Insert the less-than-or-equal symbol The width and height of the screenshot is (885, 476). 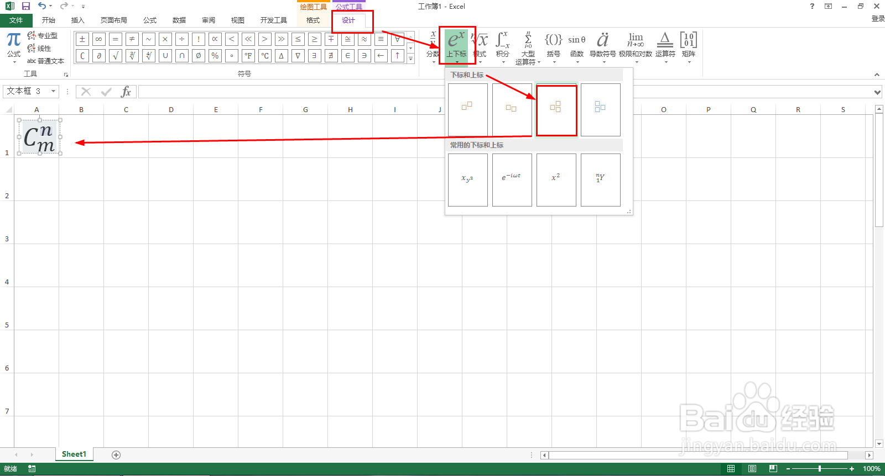(x=298, y=39)
